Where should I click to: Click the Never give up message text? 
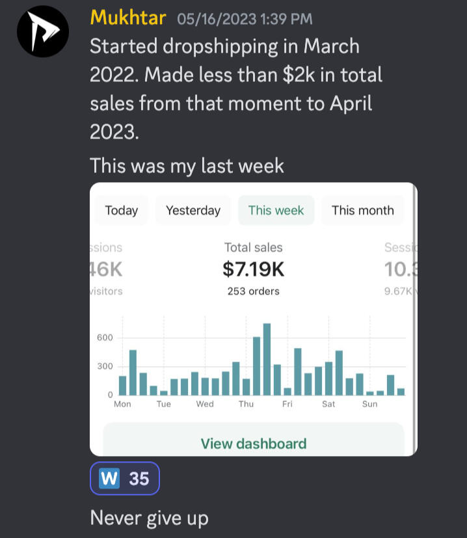(149, 518)
